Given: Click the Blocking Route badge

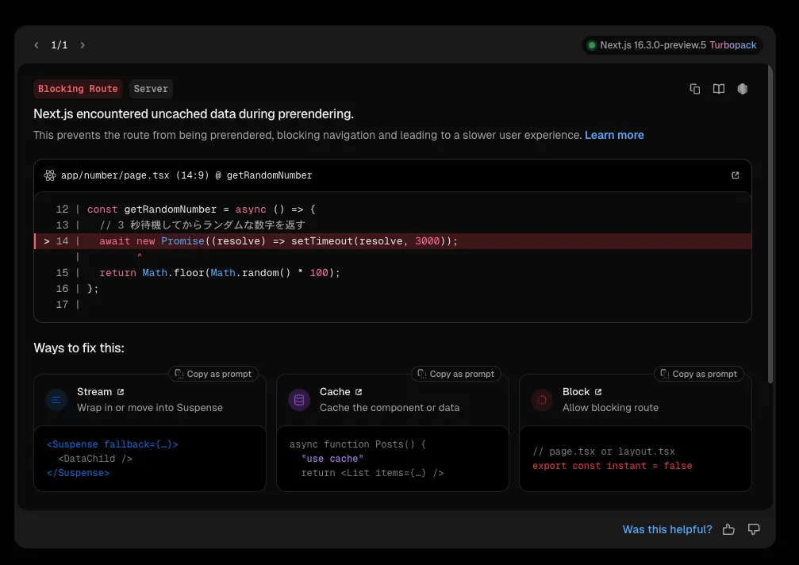Looking at the screenshot, I should point(78,89).
